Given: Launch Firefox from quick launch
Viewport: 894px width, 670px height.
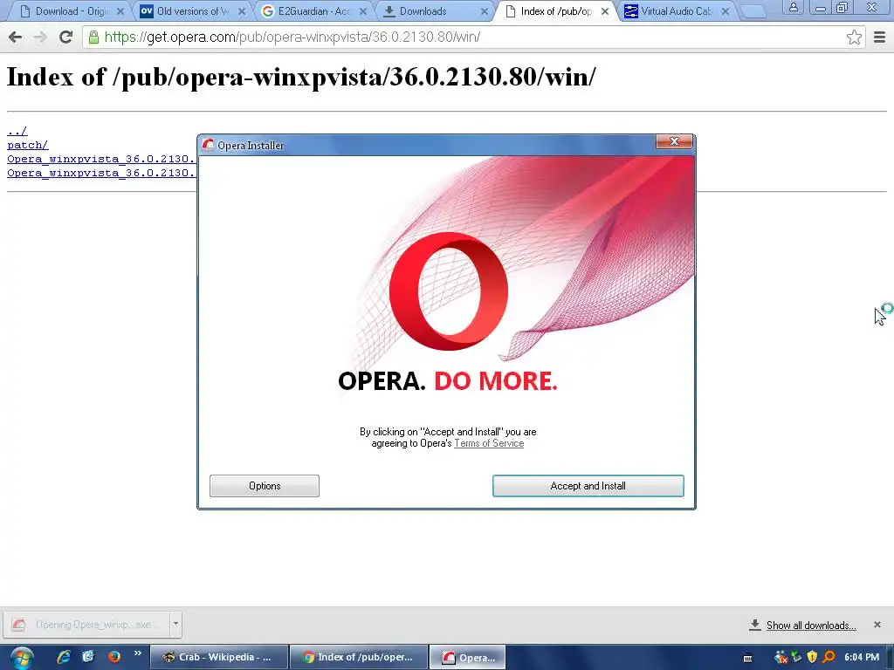Looking at the screenshot, I should point(114,657).
